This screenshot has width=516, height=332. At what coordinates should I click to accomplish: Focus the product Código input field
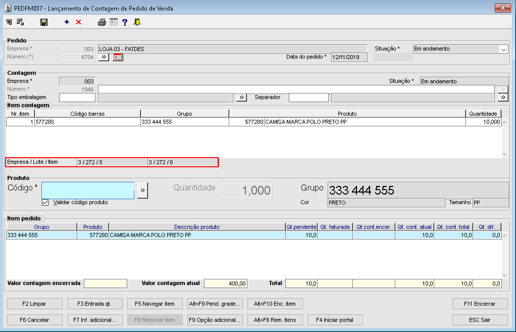click(88, 191)
